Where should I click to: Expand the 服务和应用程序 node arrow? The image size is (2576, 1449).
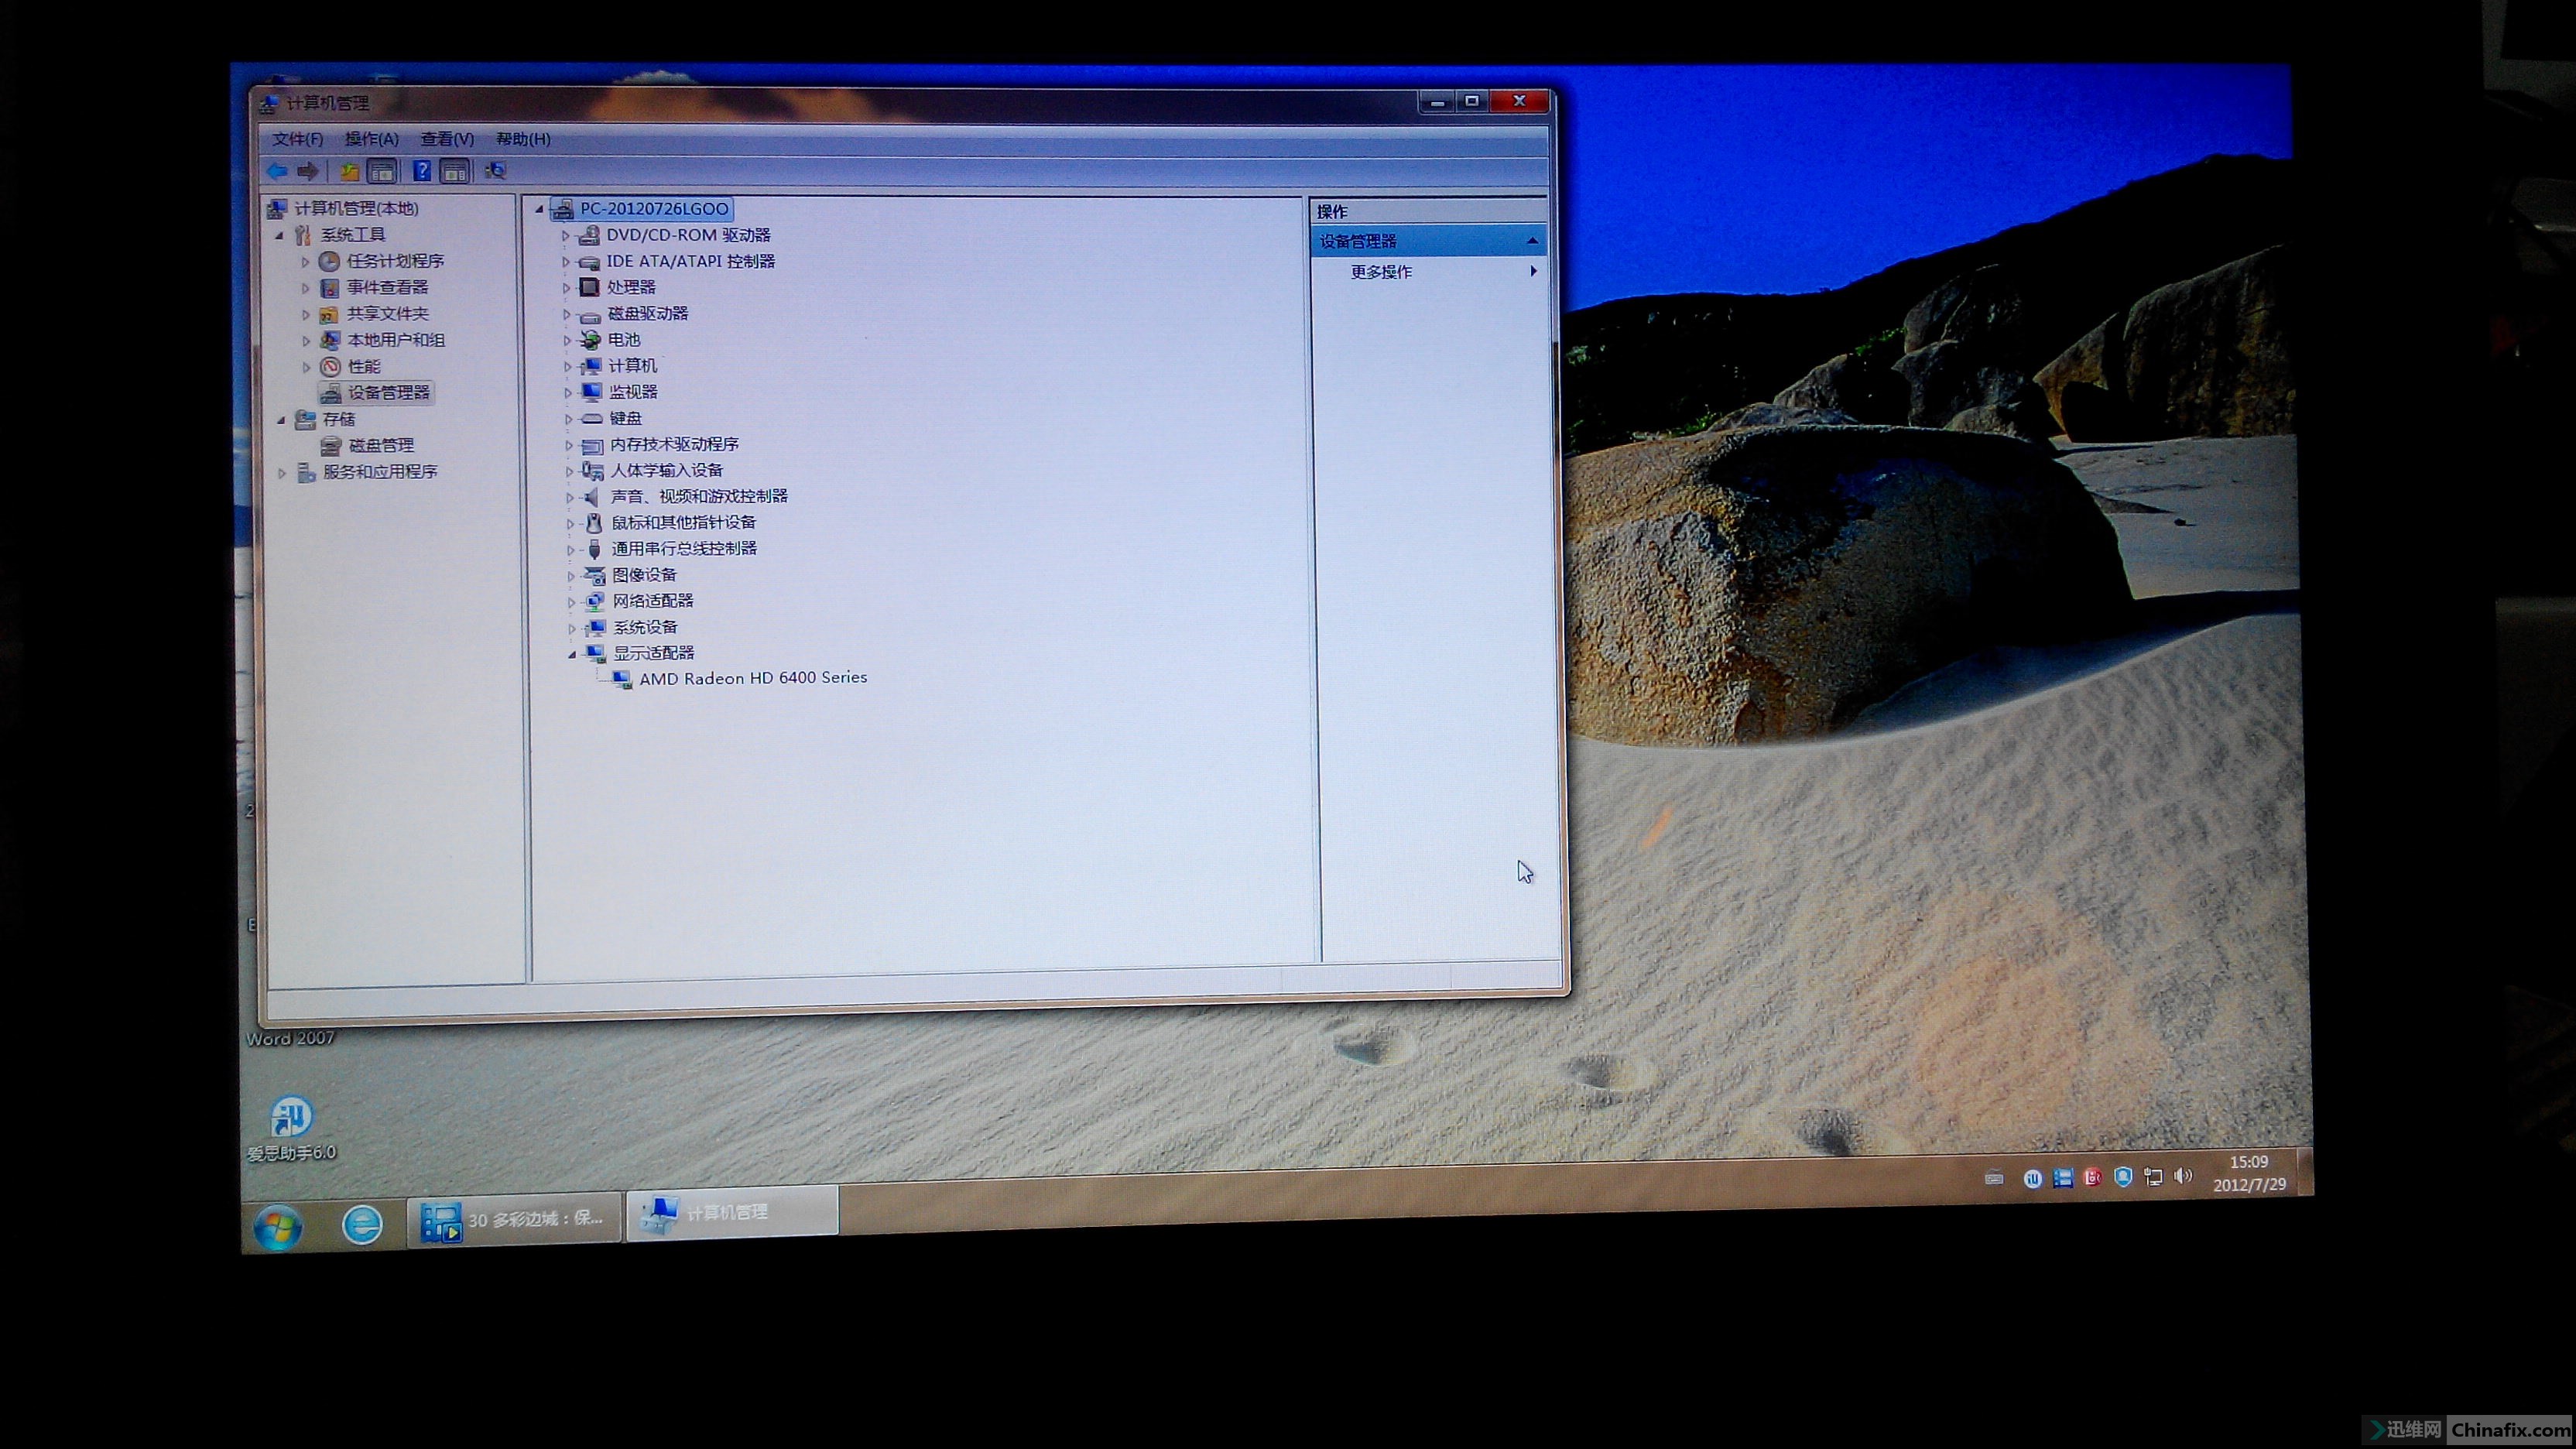282,472
